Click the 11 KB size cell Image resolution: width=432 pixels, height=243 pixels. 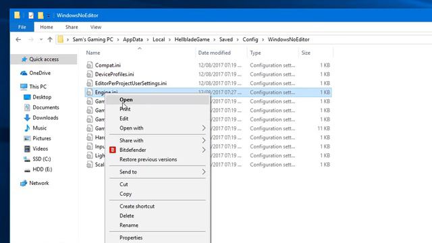coord(324,128)
